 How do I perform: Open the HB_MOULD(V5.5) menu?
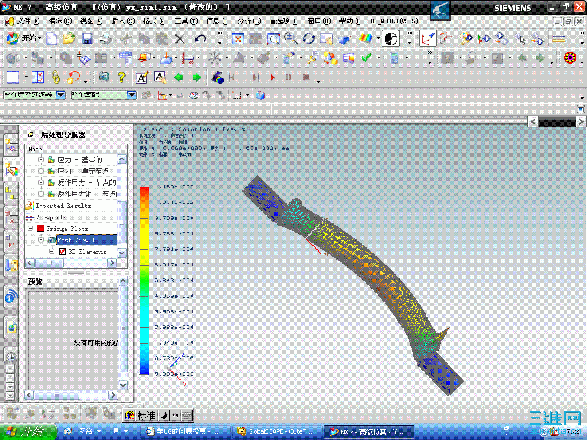[394, 21]
